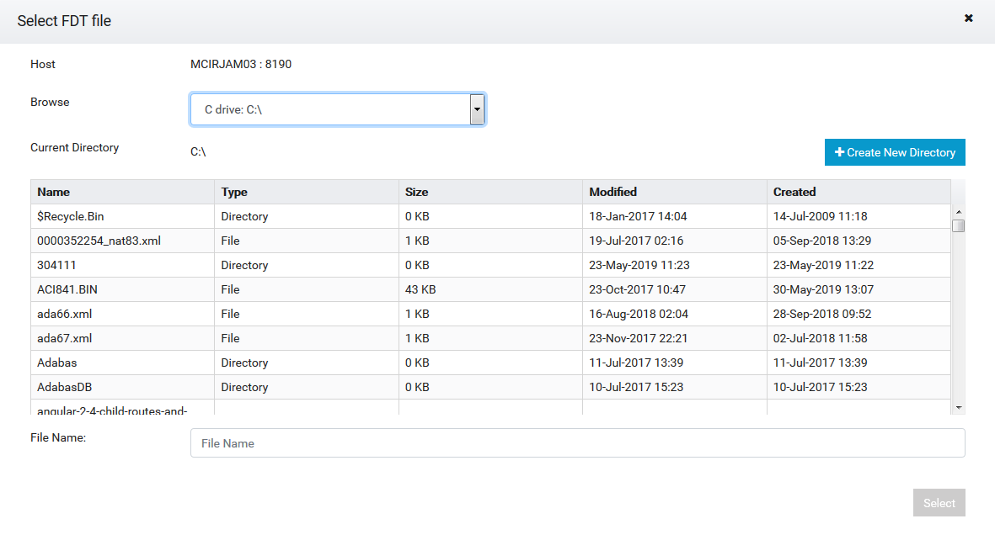Click the Modified column header
This screenshot has width=995, height=540.
(x=613, y=192)
